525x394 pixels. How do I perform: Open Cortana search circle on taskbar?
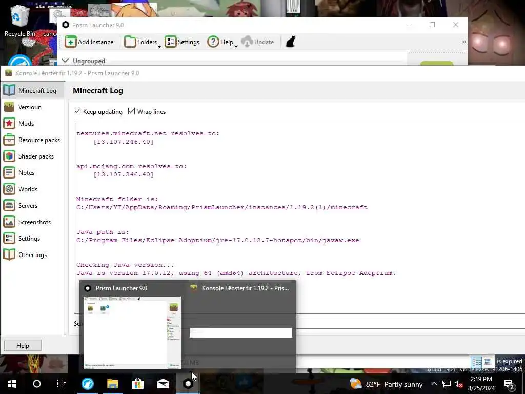click(37, 384)
